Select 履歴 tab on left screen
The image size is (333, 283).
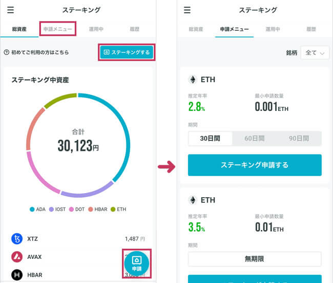coord(135,29)
